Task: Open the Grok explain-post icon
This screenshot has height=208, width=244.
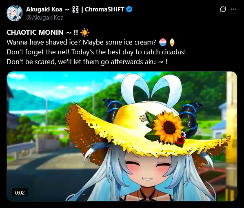Action: (223, 9)
